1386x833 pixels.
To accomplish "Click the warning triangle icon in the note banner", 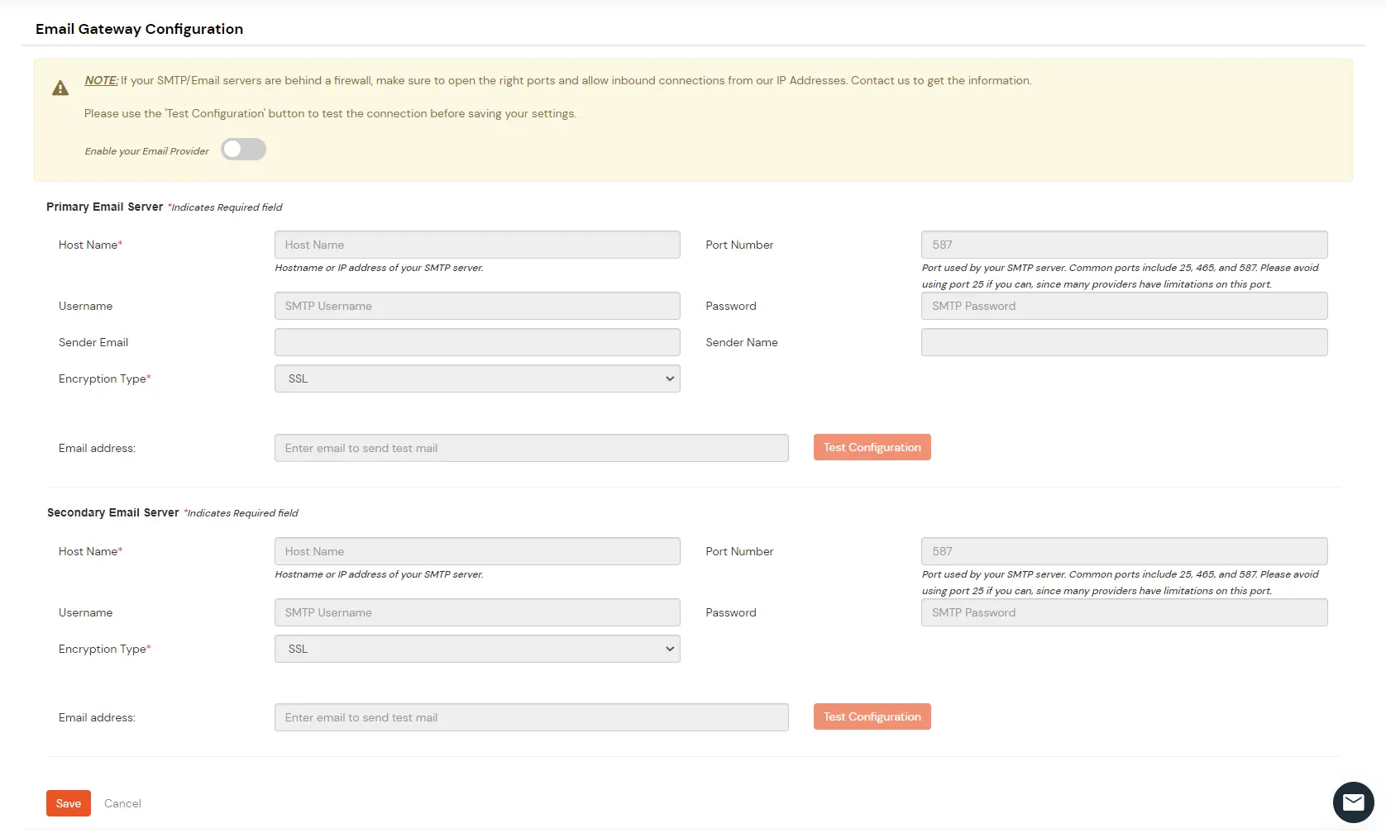I will (x=60, y=87).
